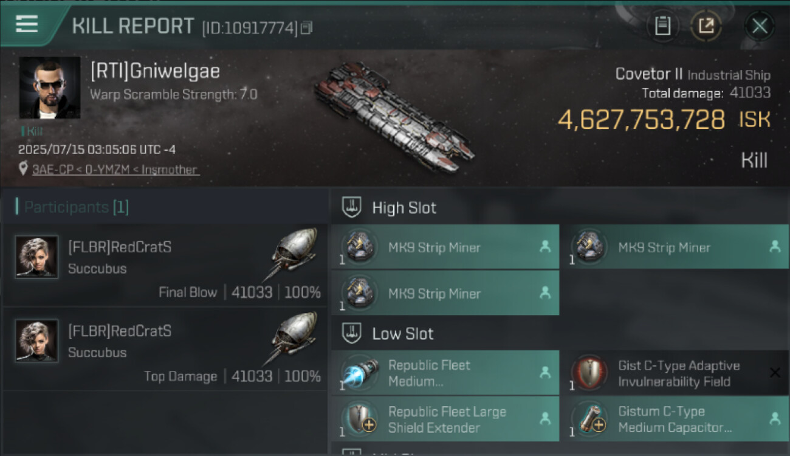Click the third MK9 Strip Miner icon

pos(359,292)
